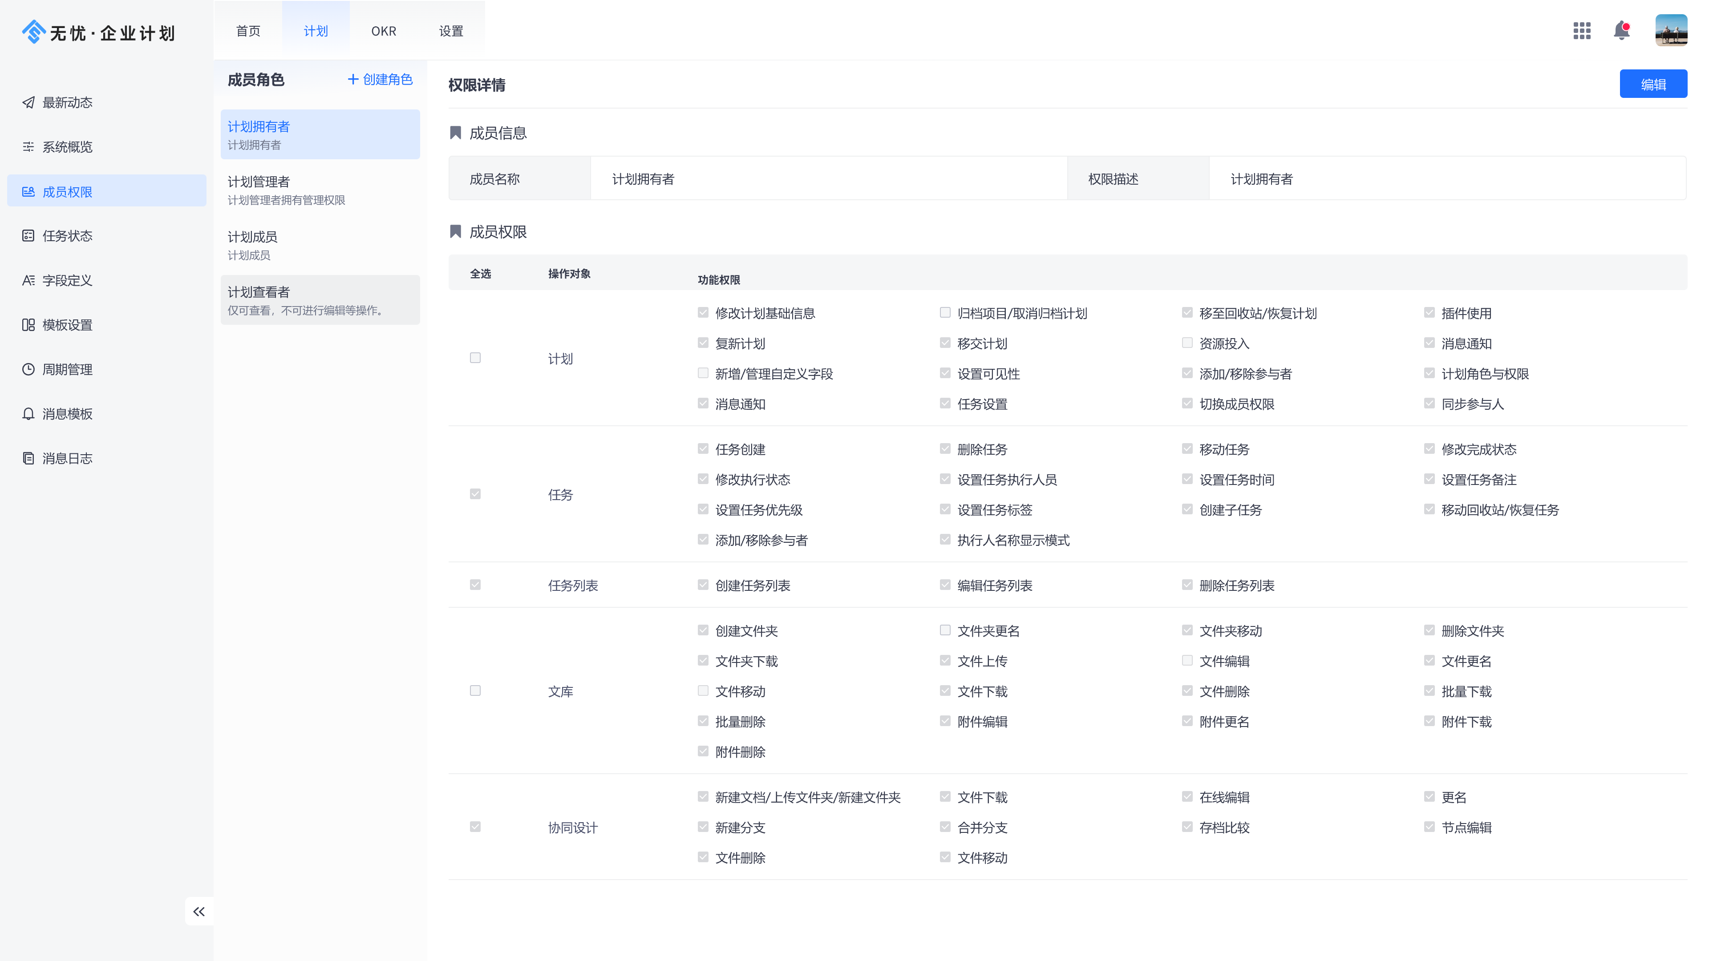Click the 消息日志 document icon
The width and height of the screenshot is (1709, 961).
28,458
